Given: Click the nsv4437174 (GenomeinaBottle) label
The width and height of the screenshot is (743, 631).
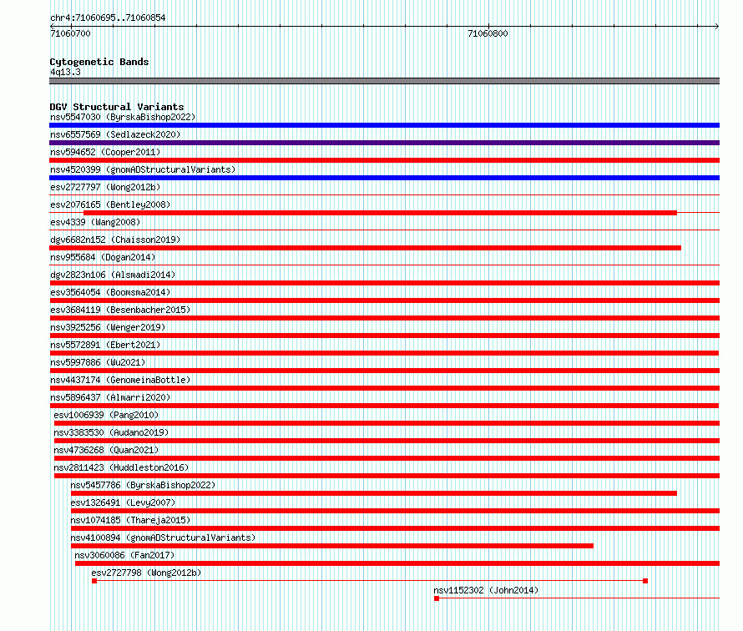Looking at the screenshot, I should pyautogui.click(x=120, y=380).
